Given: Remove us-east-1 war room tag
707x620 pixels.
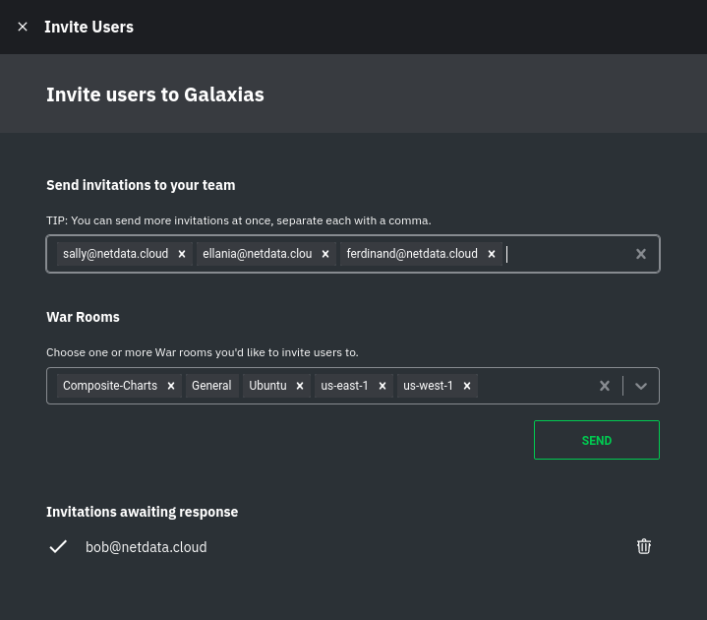Looking at the screenshot, I should click(x=383, y=386).
